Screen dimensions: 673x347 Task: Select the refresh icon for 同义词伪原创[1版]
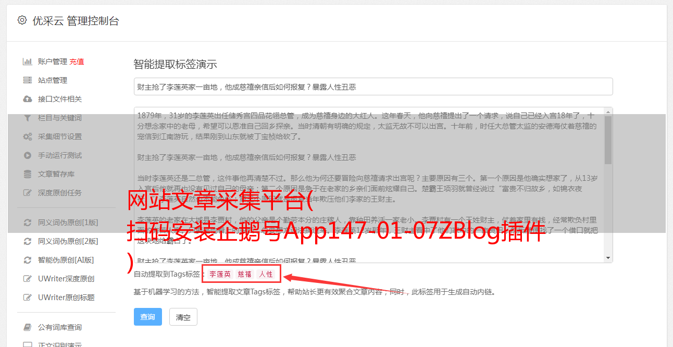click(x=28, y=222)
